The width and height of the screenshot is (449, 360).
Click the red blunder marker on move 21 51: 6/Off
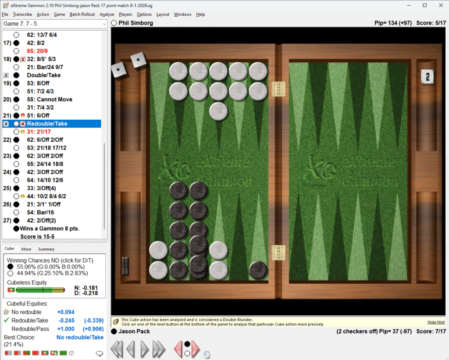23,115
